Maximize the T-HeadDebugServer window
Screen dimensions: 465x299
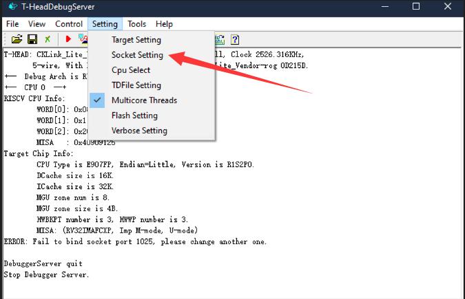[416, 6]
